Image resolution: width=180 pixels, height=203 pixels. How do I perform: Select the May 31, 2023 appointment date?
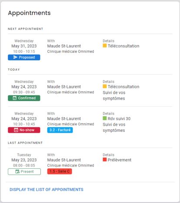(24, 46)
